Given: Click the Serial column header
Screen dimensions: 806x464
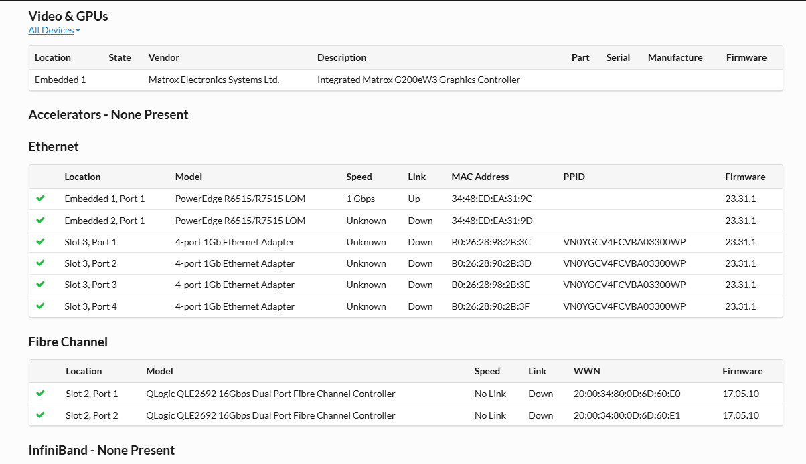Looking at the screenshot, I should click(618, 57).
